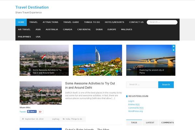Click the folder icon beside India category
The height and width of the screenshot is (130, 195).
click(x=64, y=119)
